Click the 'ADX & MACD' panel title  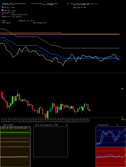coord(8,125)
